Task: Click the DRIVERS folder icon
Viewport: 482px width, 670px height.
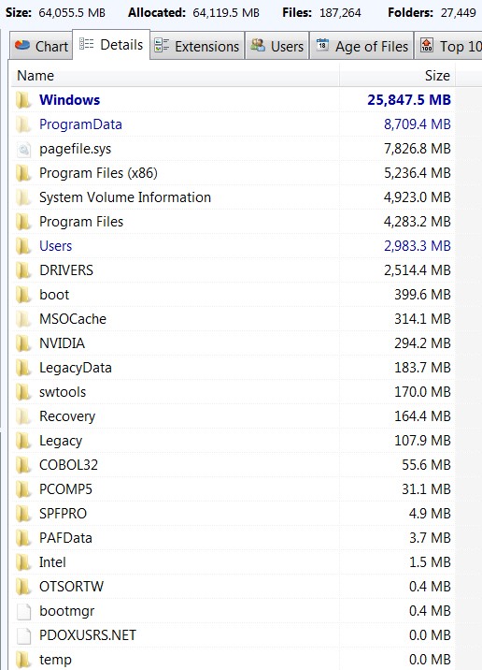Action: tap(23, 270)
